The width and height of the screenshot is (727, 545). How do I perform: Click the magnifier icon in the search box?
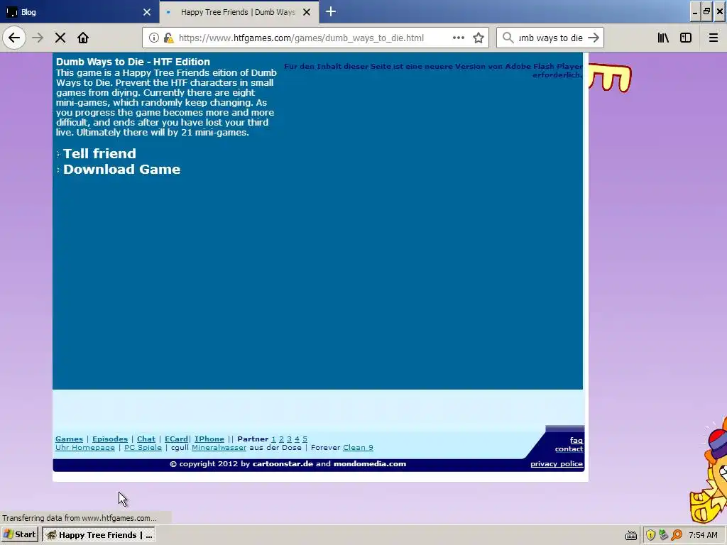[508, 38]
